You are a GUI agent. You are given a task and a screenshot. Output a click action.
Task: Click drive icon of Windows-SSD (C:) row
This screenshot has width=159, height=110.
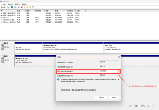point(1,22)
